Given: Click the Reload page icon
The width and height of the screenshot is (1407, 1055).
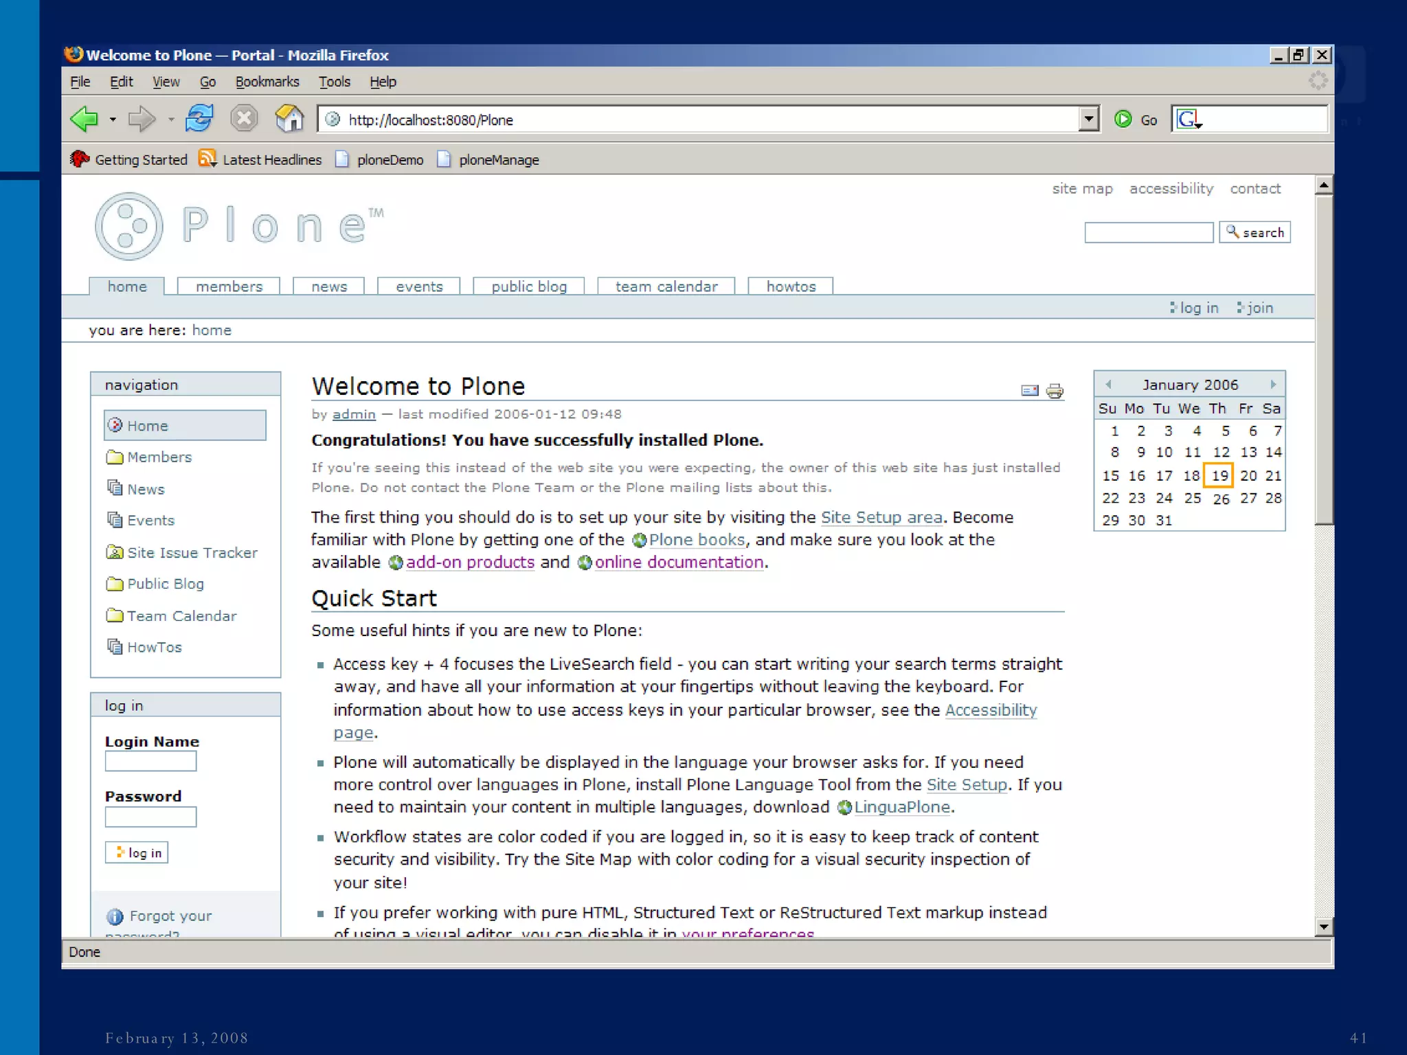Looking at the screenshot, I should [x=199, y=119].
